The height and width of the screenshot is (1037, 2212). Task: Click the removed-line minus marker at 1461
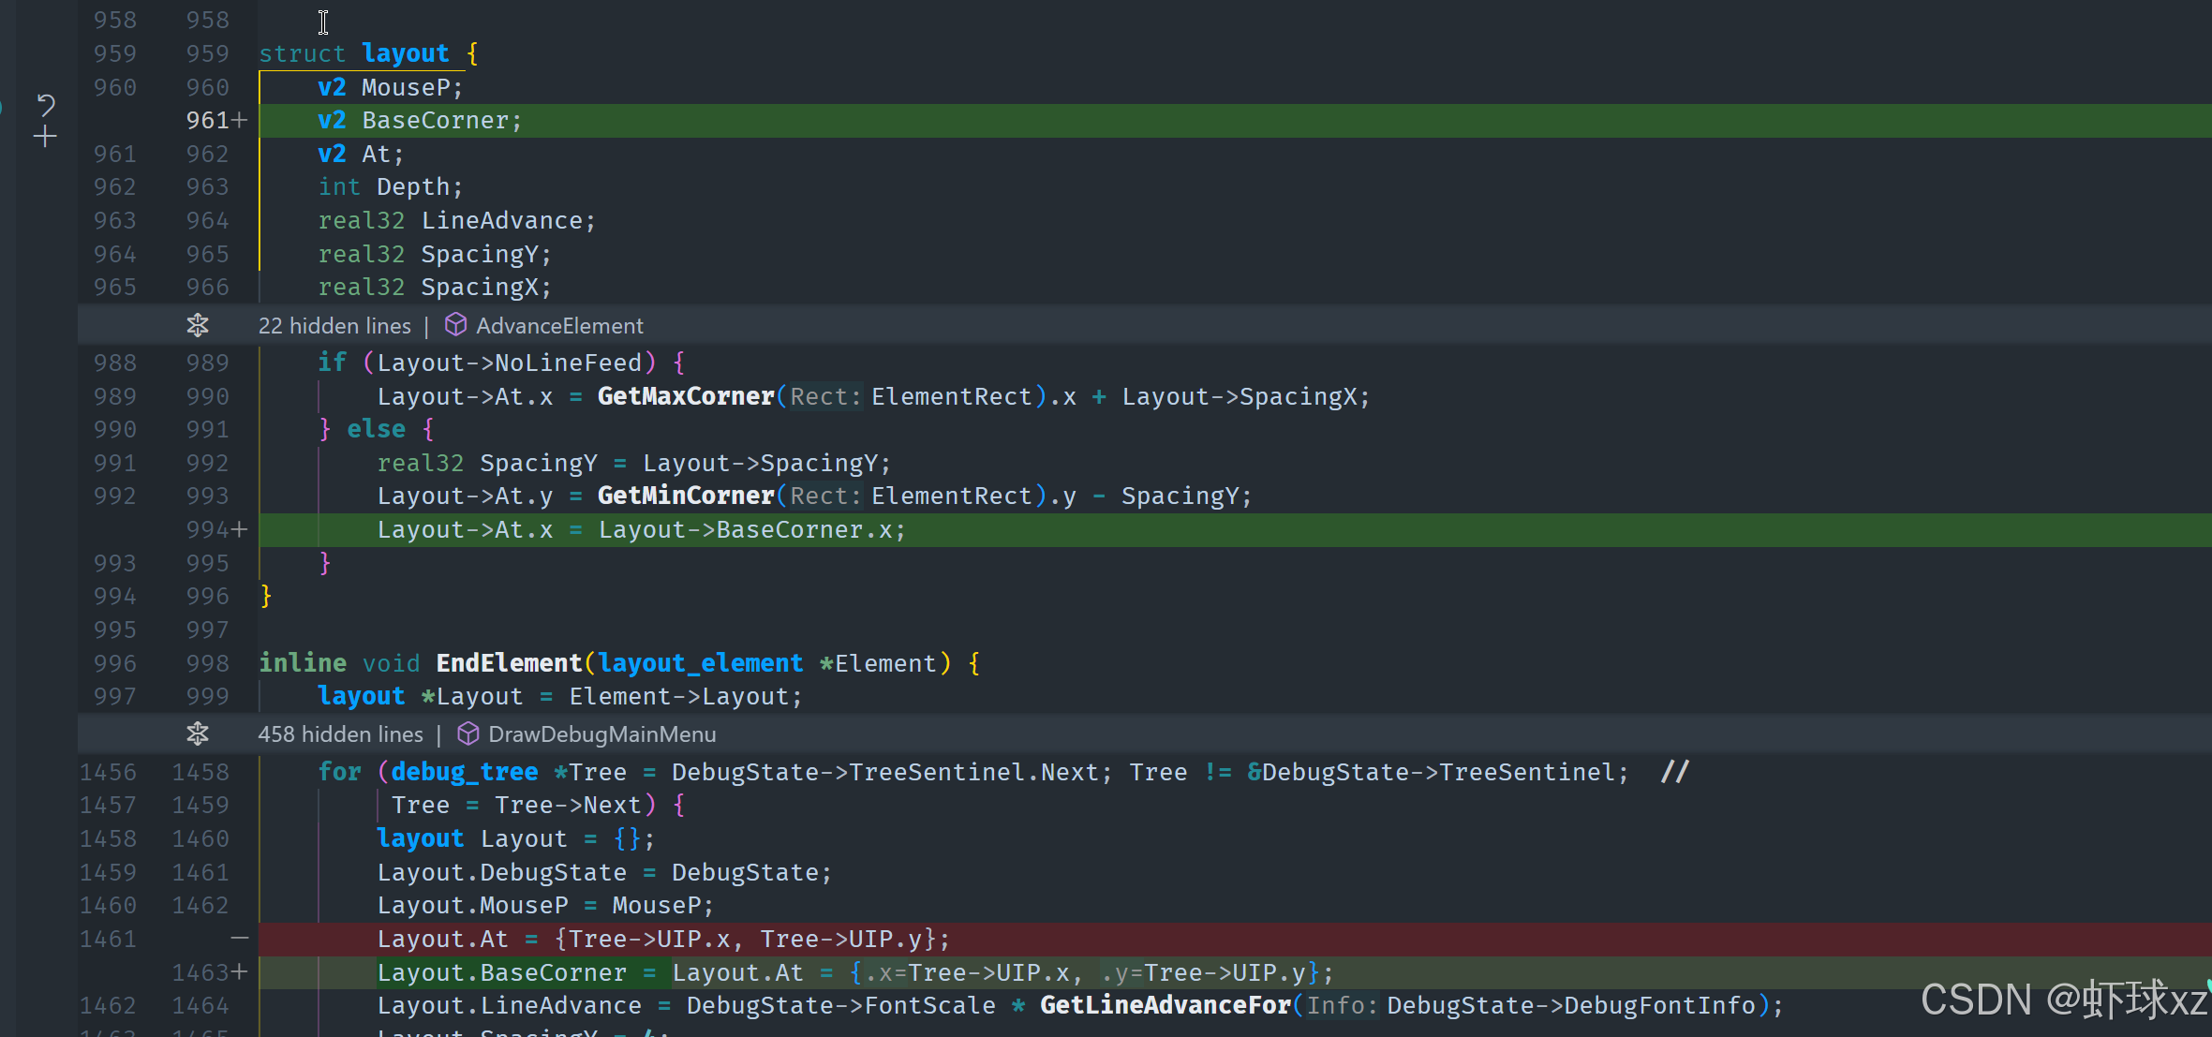[x=240, y=939]
